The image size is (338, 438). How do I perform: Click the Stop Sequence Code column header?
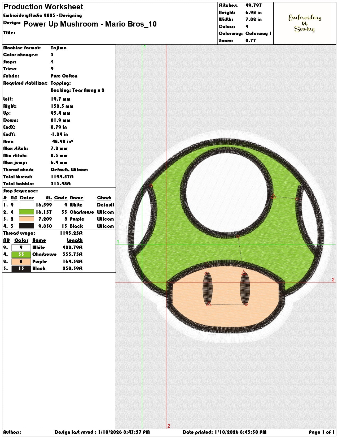pos(61,198)
